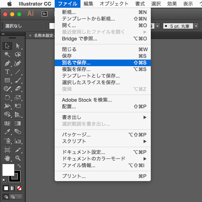Click the 選択なし status label
The image size is (202, 202).
click(x=13, y=26)
